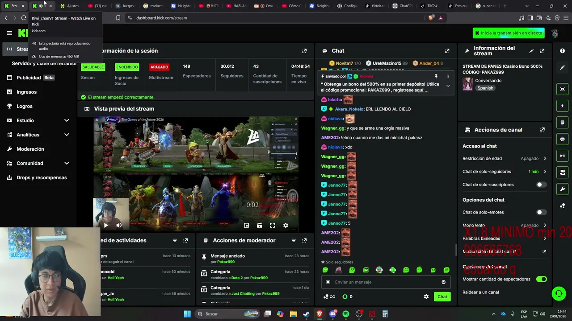Open the chat bubble icon in the right rail
Image resolution: width=572 pixels, height=321 pixels.
[562, 139]
